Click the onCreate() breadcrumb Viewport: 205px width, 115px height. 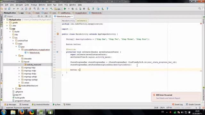point(82,21)
